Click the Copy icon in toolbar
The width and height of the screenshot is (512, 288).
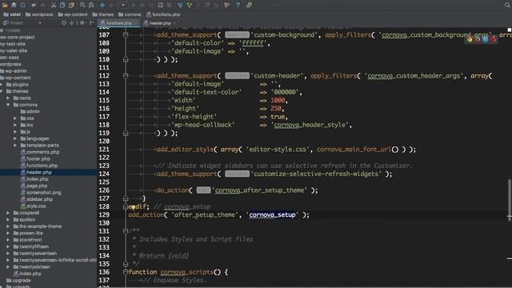click(x=62, y=6)
